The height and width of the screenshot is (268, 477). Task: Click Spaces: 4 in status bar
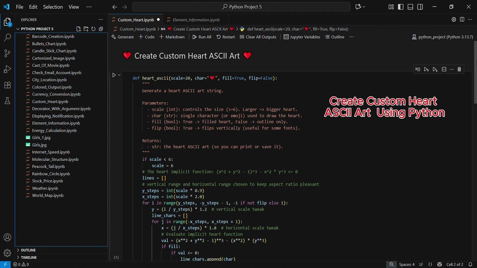coord(407,264)
